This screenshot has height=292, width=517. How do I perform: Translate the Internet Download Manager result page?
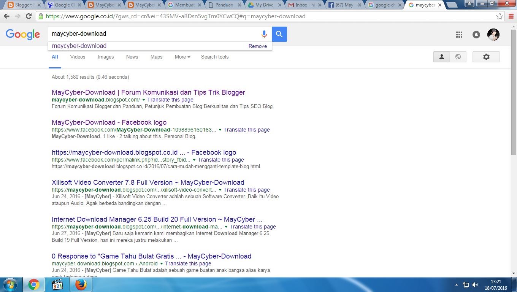pos(253,227)
